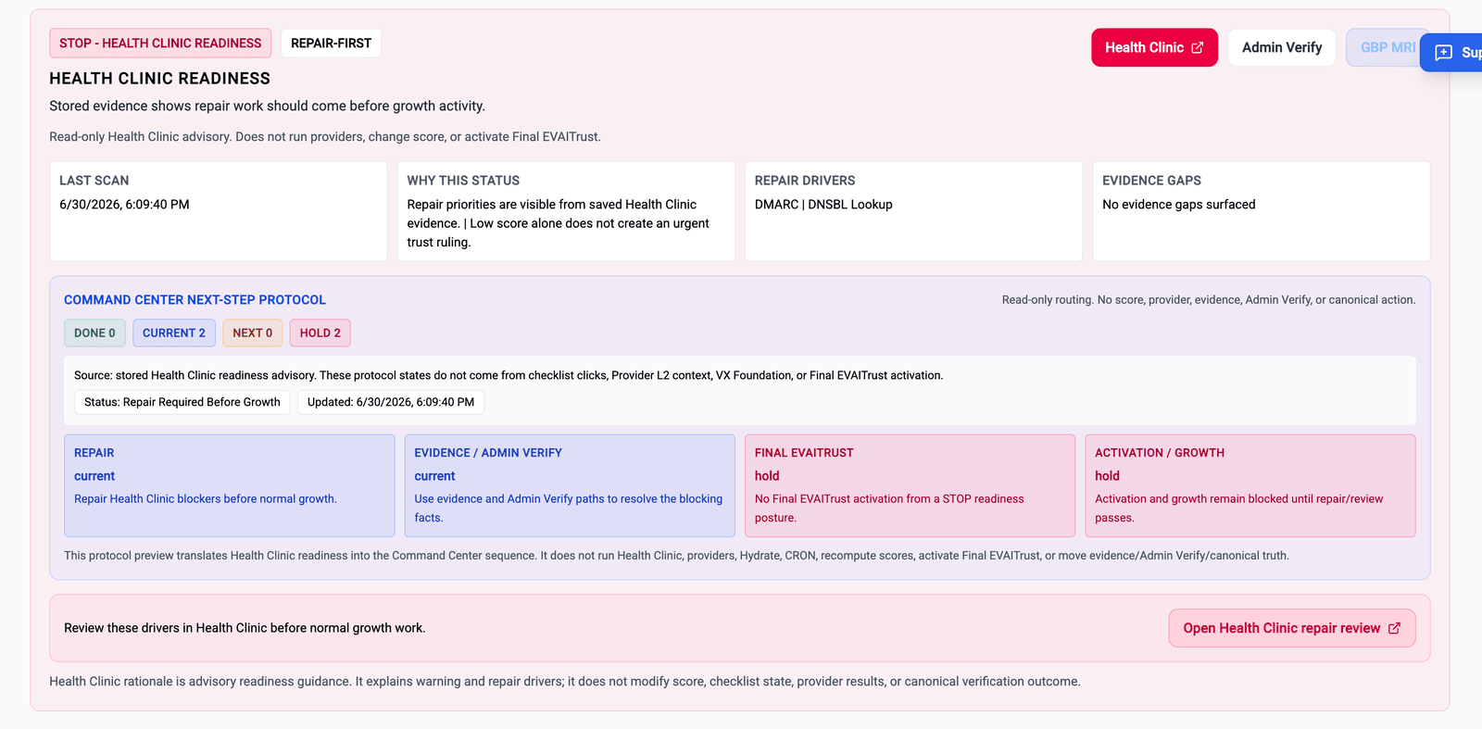
Task: Click the EVIDENCE GAPS card
Action: [x=1262, y=211]
